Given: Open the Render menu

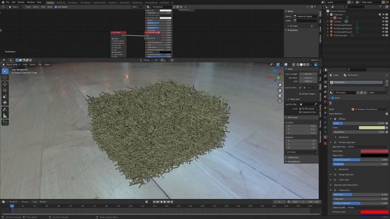Looking at the screenshot, I should [x=21, y=2].
